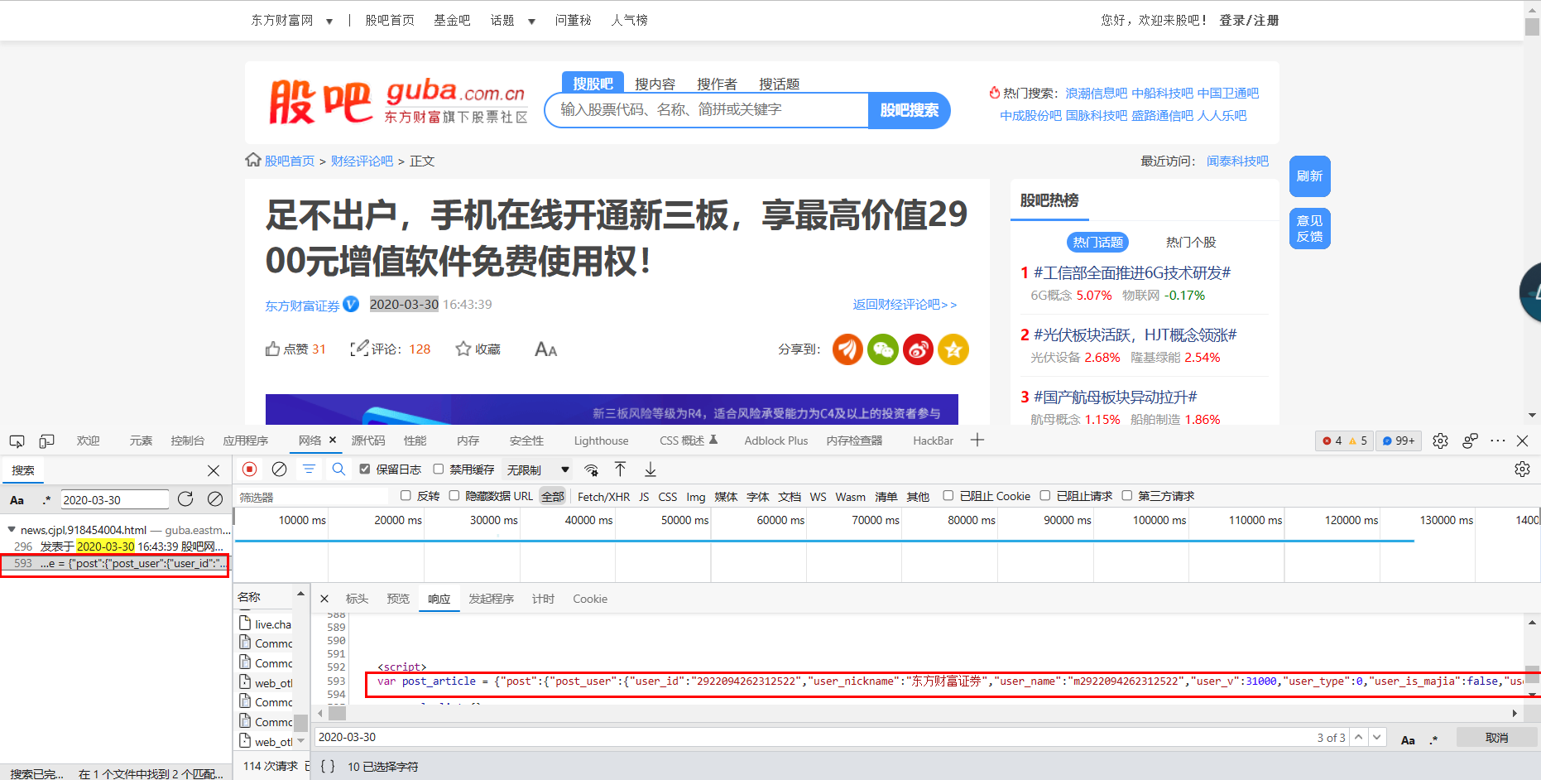The width and height of the screenshot is (1541, 780).
Task: Toggle match case Aa in the search panel
Action: pos(17,500)
